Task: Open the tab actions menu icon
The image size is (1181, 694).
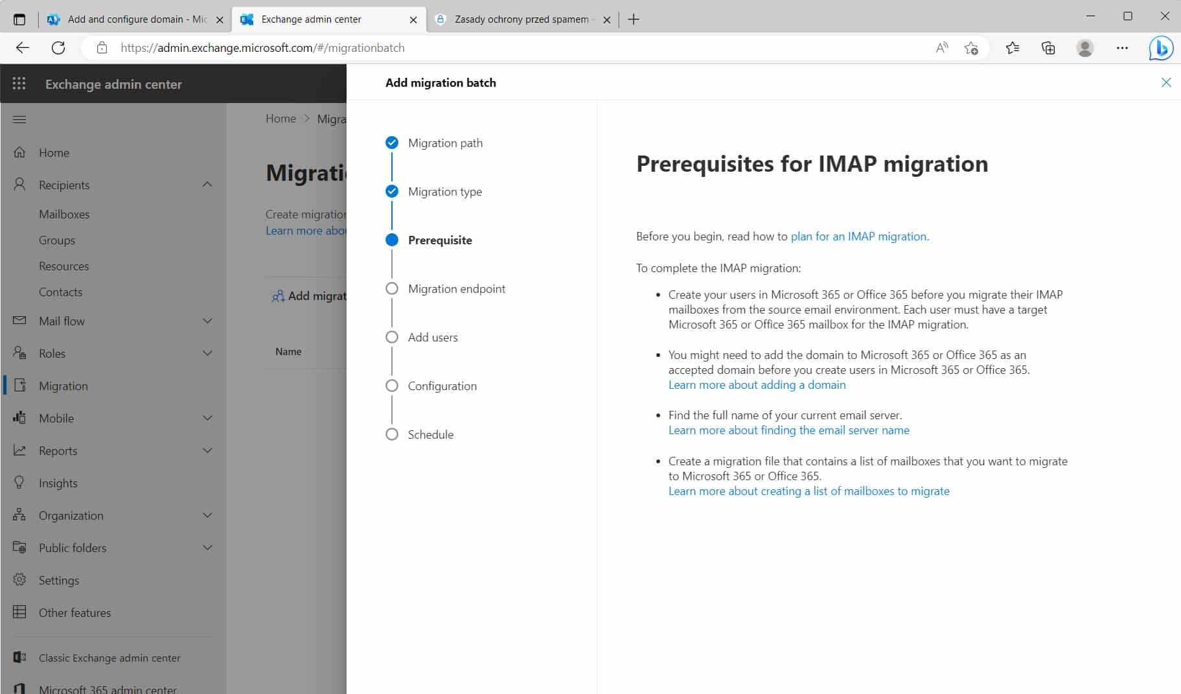Action: pyautogui.click(x=19, y=19)
